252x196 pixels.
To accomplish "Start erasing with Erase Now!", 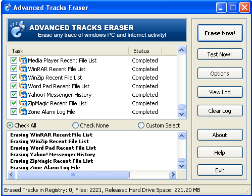I will [x=220, y=33].
